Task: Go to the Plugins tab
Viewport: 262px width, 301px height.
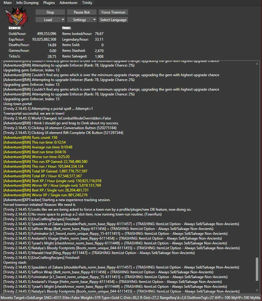Action: point(49,3)
